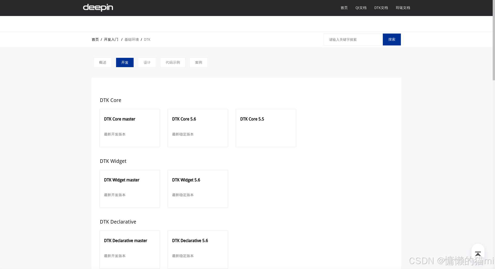Click 最新开发版本 under DTK Widget master
Screen dimensions: 495x269
115,195
